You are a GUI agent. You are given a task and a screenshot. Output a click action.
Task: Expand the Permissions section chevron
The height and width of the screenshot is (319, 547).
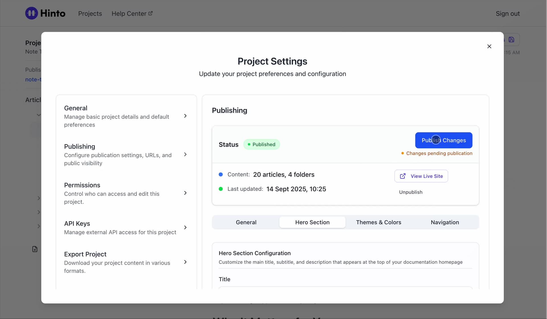coord(185,193)
